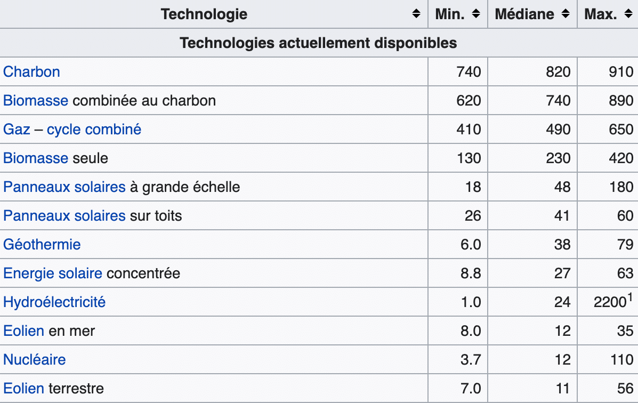Open the Energie solaire link
The height and width of the screenshot is (403, 638).
pos(52,273)
